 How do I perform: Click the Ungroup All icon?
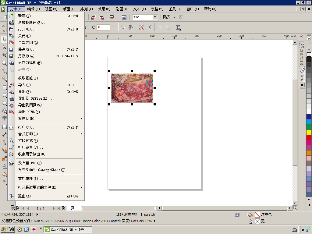150,27
